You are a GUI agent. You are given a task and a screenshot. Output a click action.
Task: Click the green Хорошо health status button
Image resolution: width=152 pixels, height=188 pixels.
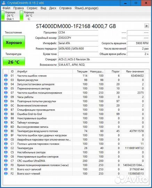[x=14, y=42]
